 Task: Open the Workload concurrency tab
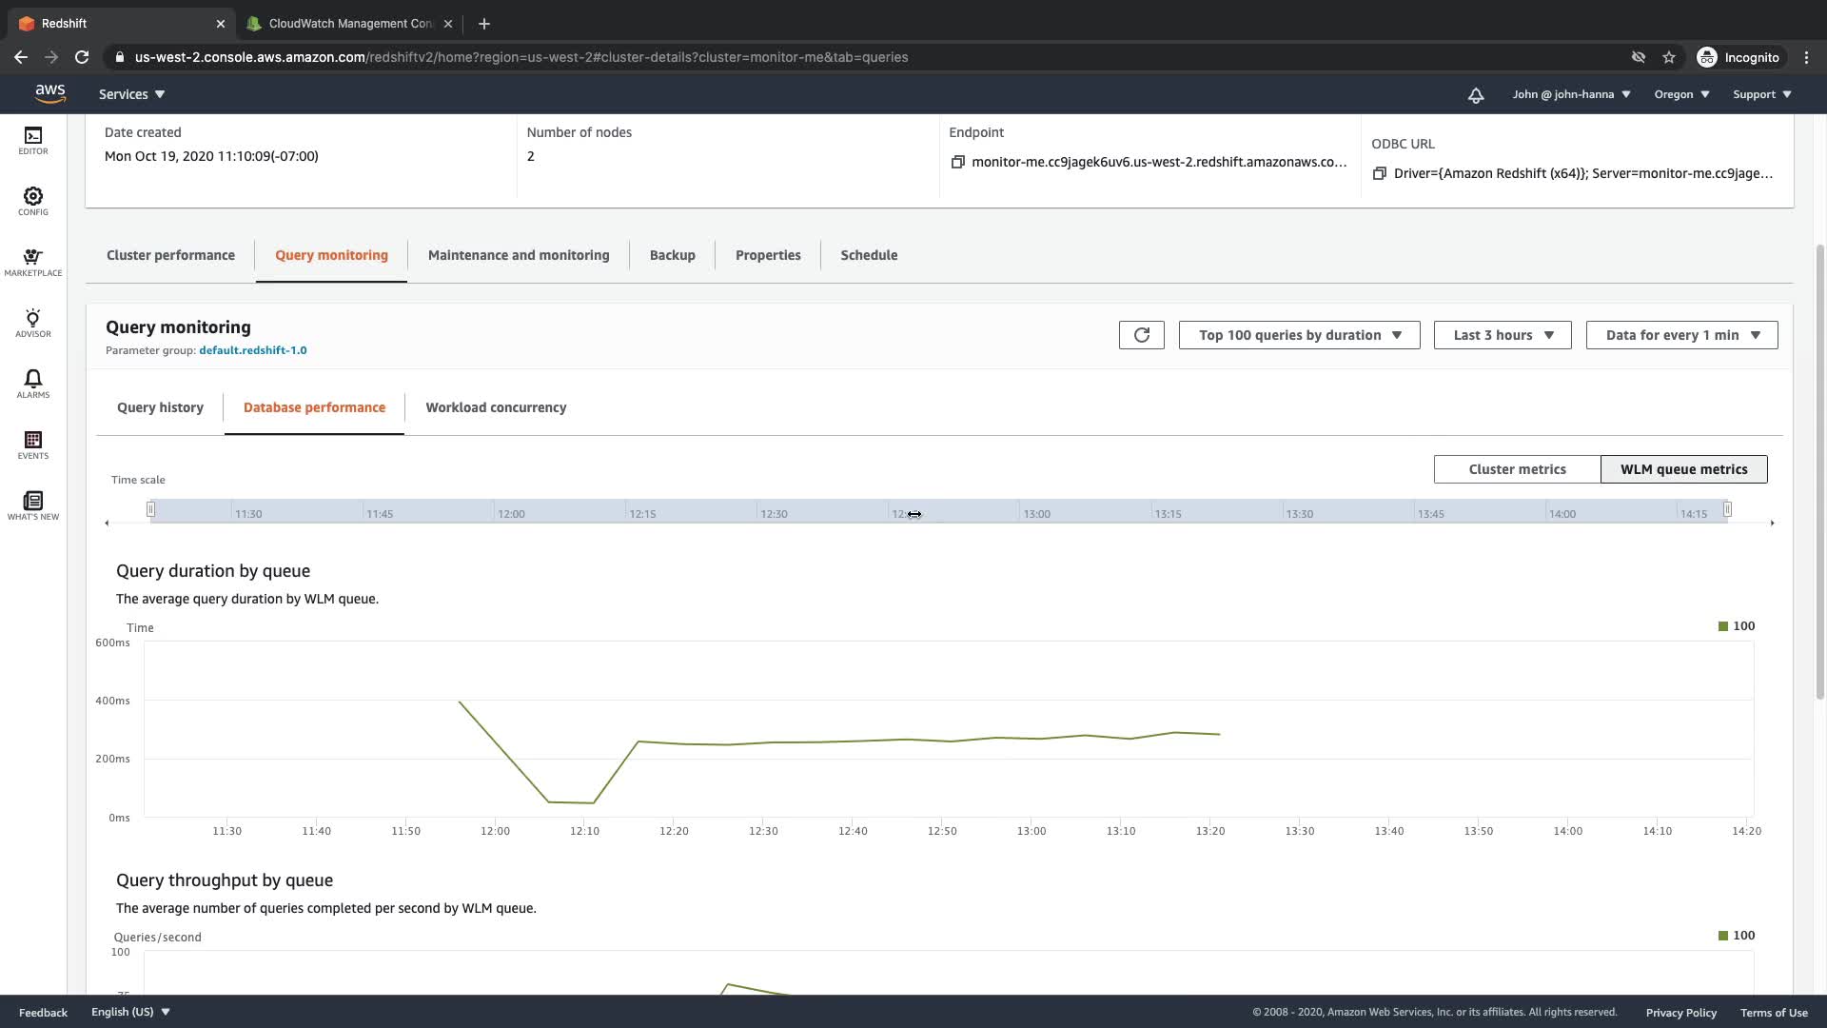[496, 407]
